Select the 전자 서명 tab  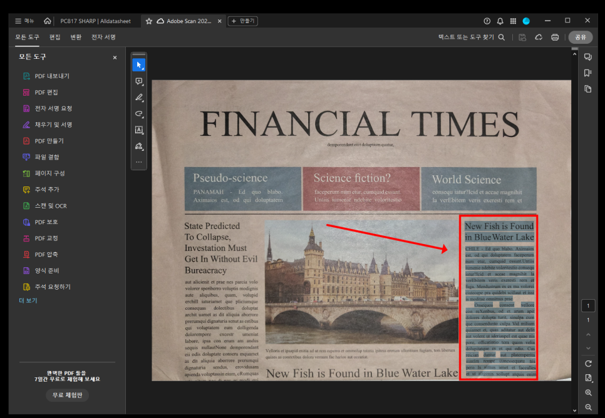(103, 37)
